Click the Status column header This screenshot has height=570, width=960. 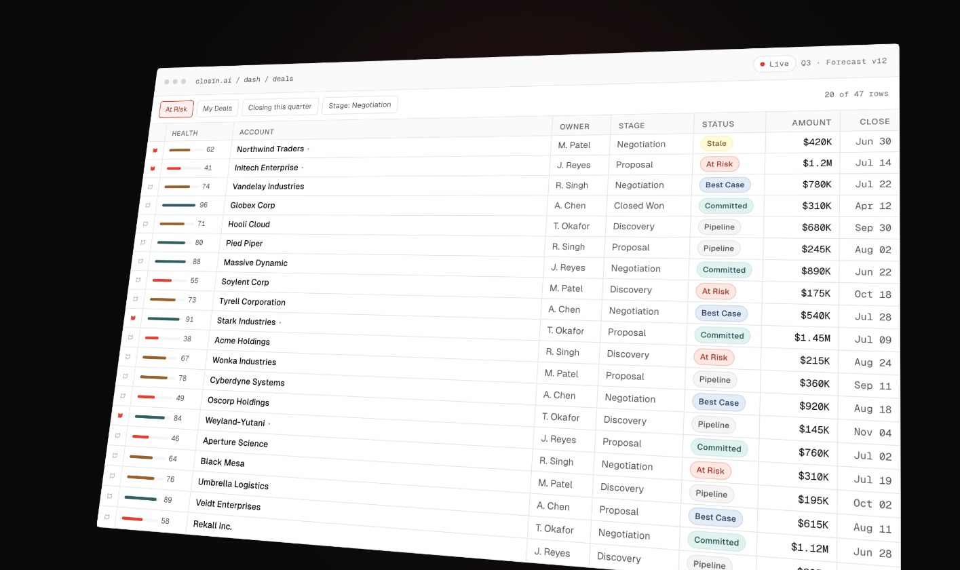click(x=718, y=124)
